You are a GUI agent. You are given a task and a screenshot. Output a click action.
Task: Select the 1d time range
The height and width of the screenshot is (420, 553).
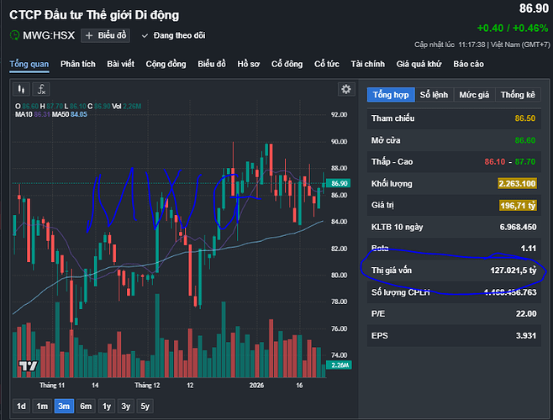(21, 406)
